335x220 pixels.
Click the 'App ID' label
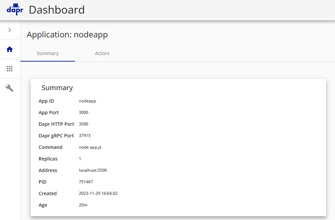point(46,101)
